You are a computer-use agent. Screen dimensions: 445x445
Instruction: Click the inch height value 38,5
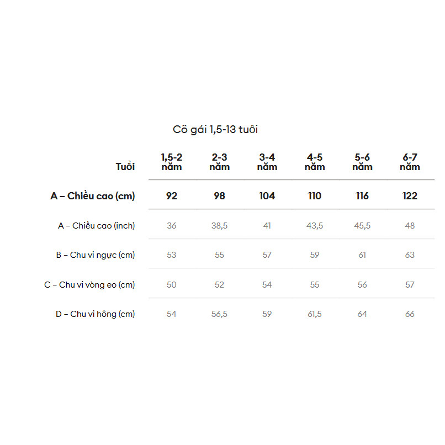click(219, 226)
